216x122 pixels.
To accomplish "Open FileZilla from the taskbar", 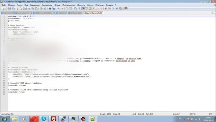I will pos(54,119).
